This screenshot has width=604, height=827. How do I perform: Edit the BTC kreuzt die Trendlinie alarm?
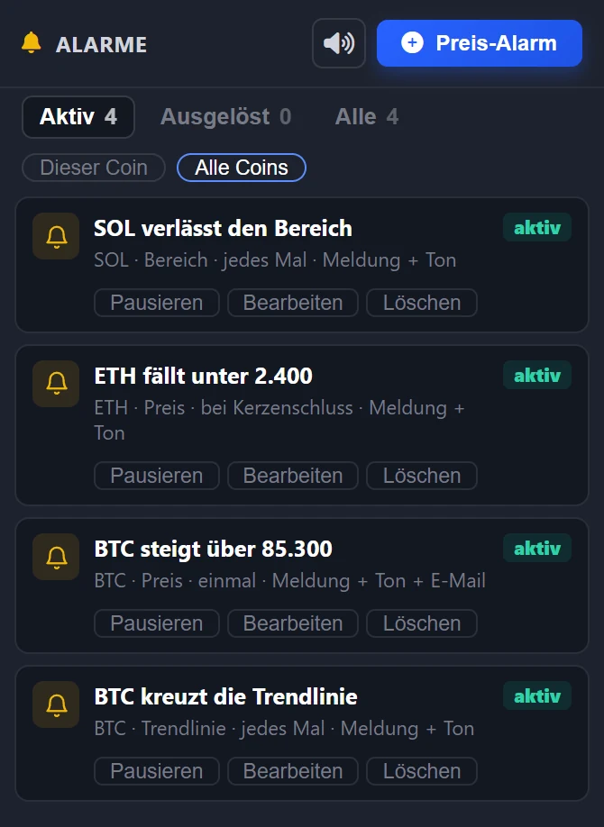pos(293,771)
